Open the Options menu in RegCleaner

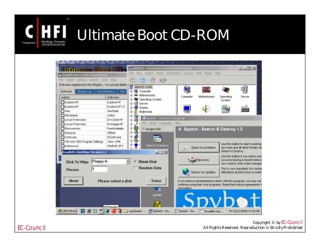coord(82,80)
